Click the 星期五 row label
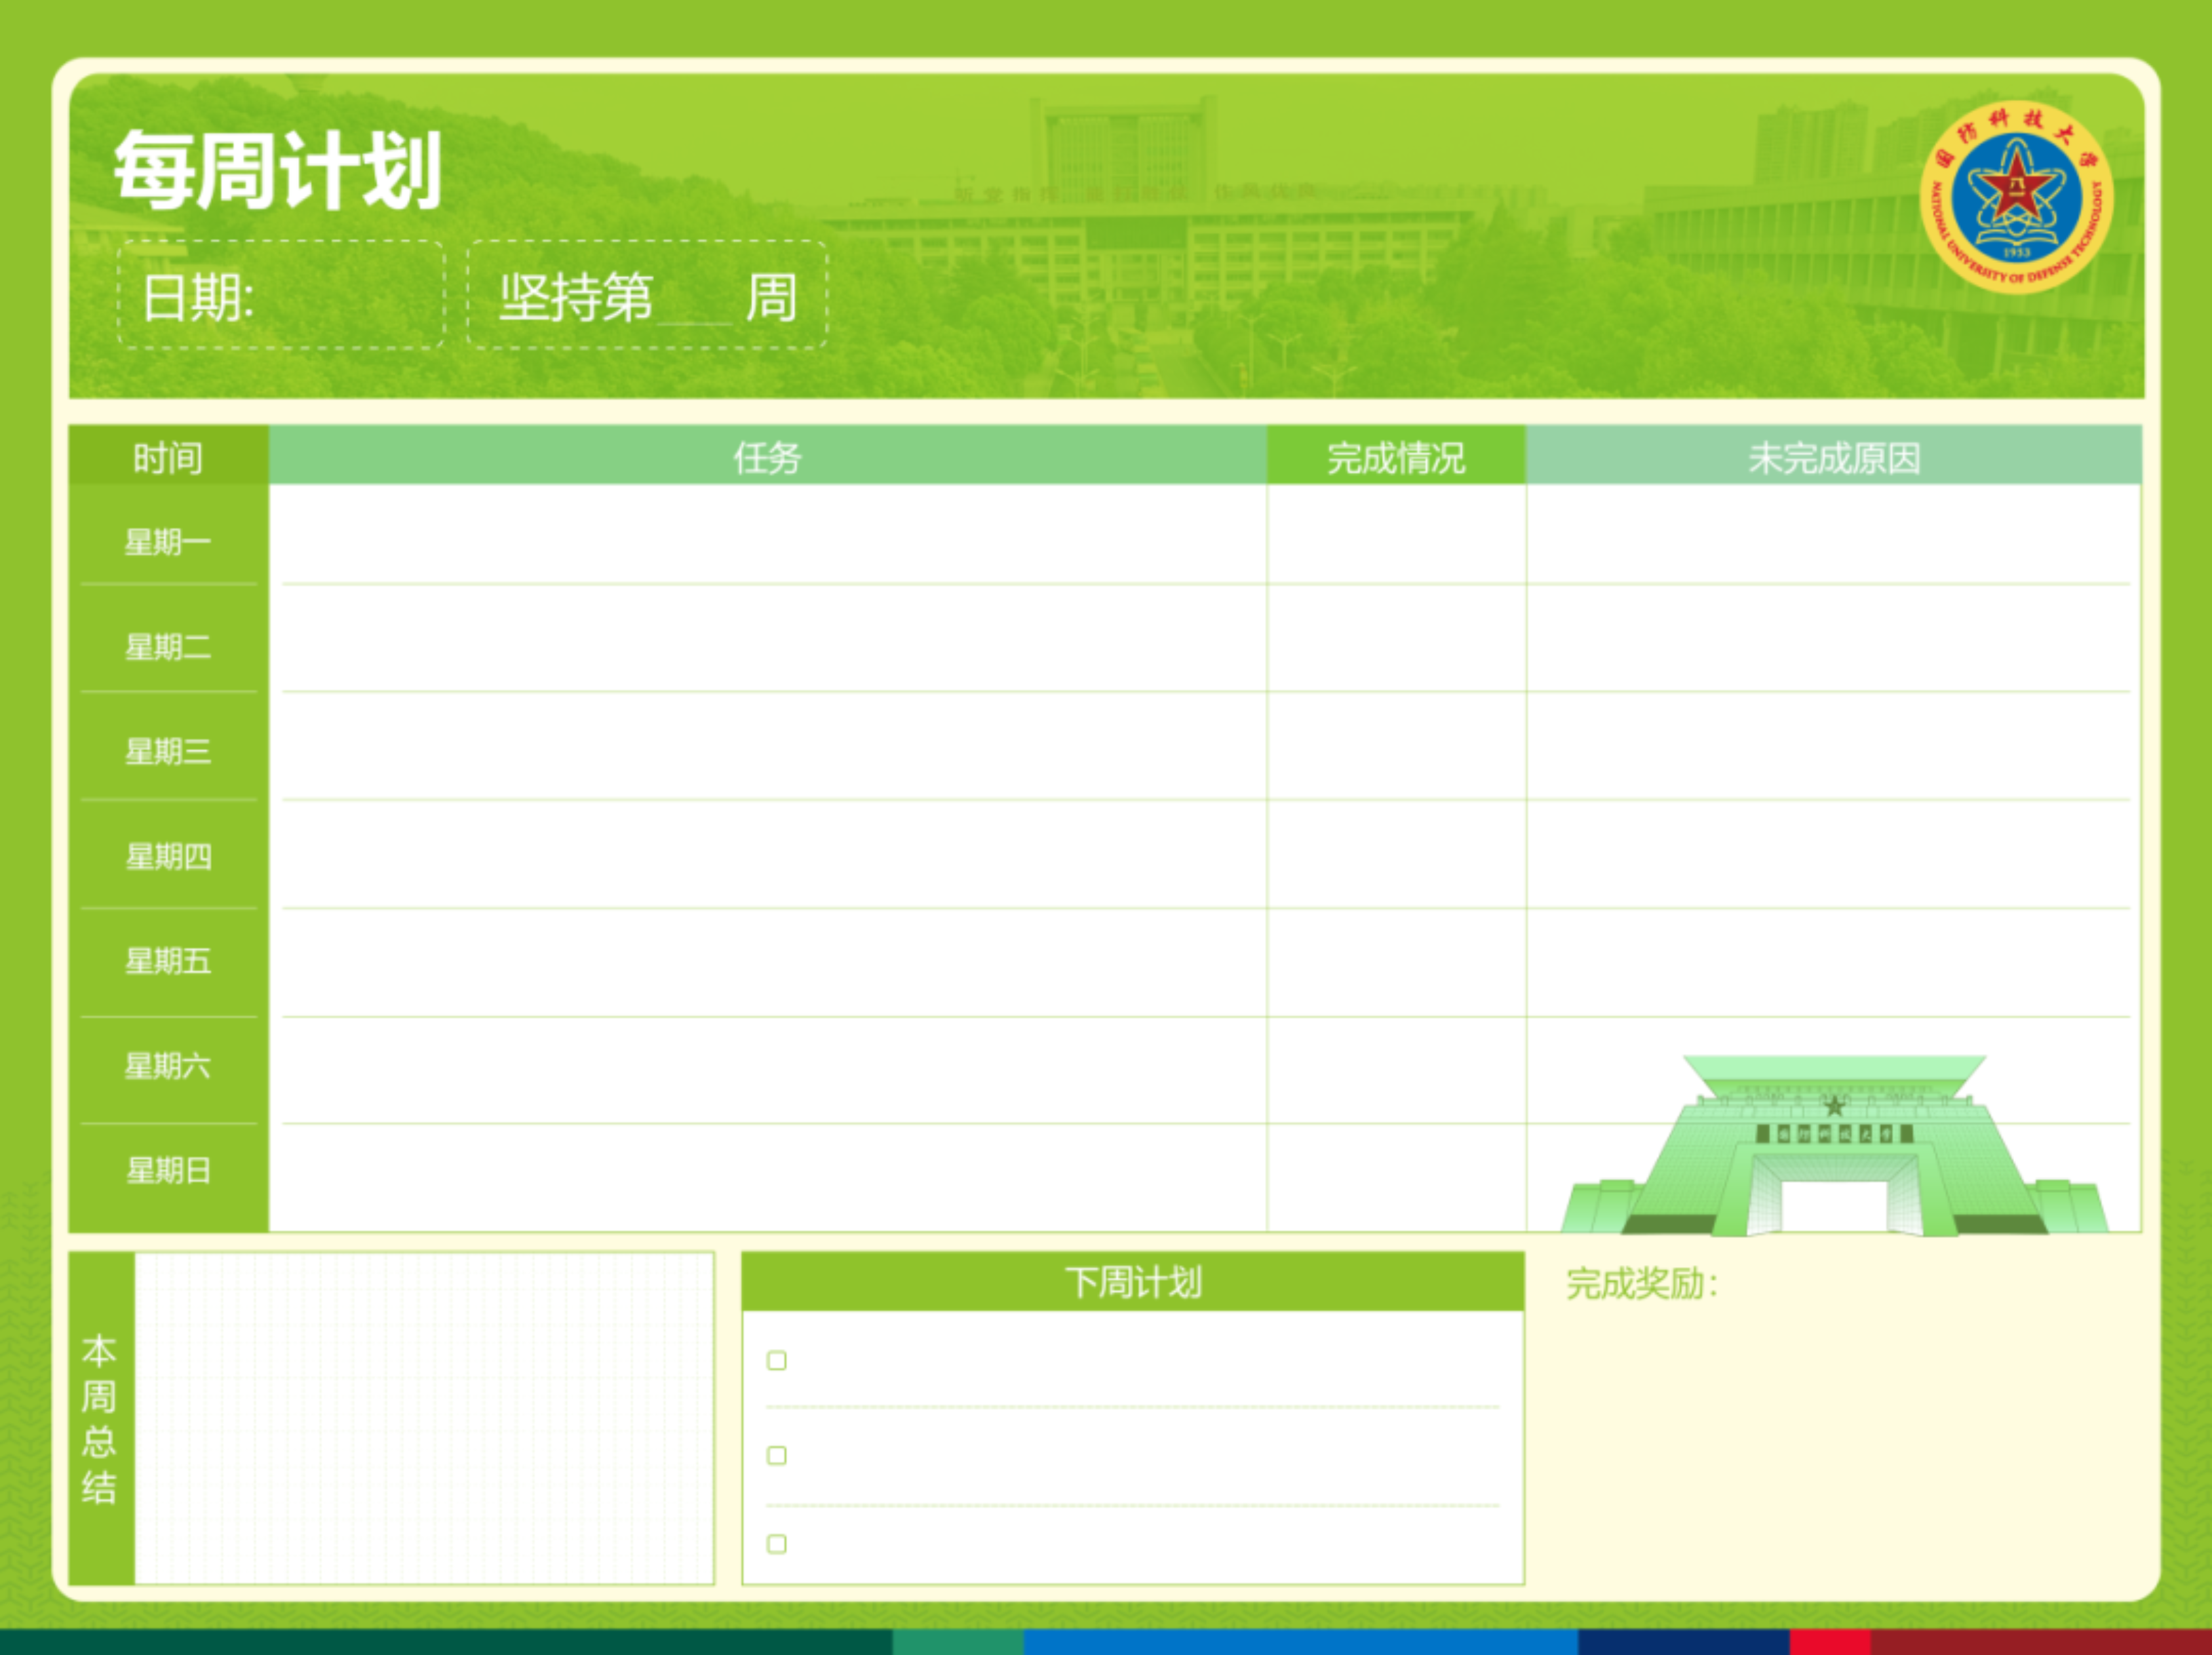The image size is (2212, 1655). [x=168, y=961]
